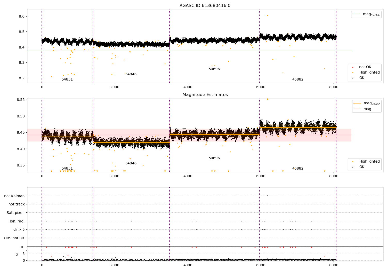Click the title 'AGASC ID 613680416.0'

[x=205, y=6]
